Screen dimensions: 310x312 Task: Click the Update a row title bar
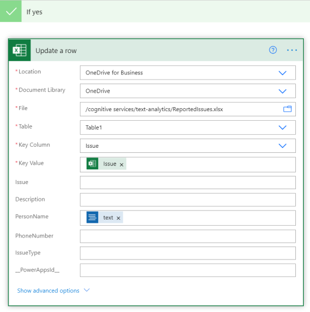point(156,50)
